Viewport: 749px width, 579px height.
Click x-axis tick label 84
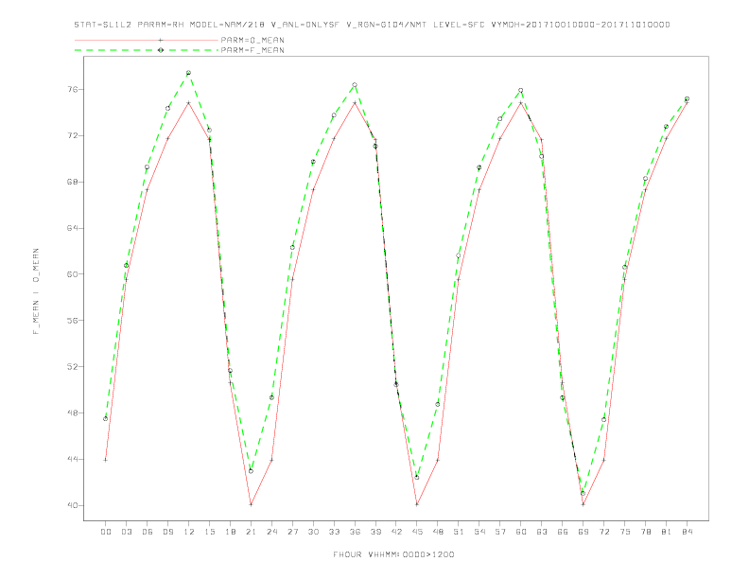[x=687, y=532]
